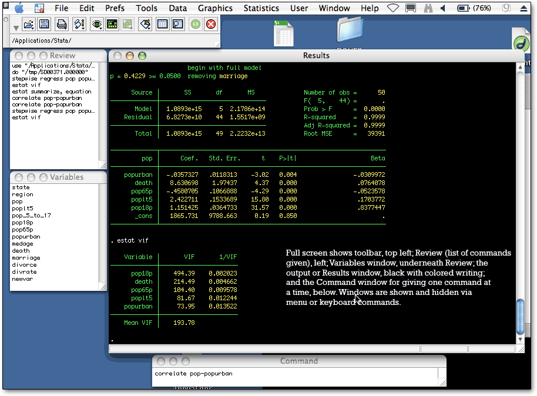Viewport: 537px width, 396px height.
Task: Click the Log traffic-light toolbar icon
Action: (x=79, y=24)
